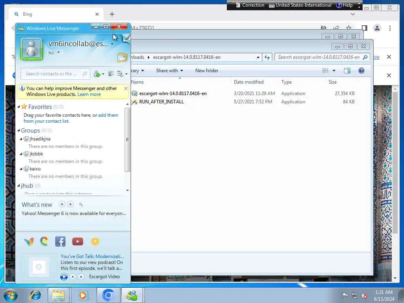Screen dimensions: 404x303
Task: Open What's new options wrench icon
Action: [81, 205]
